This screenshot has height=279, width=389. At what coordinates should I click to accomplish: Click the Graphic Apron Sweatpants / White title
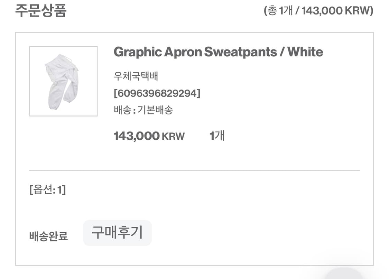pyautogui.click(x=218, y=52)
